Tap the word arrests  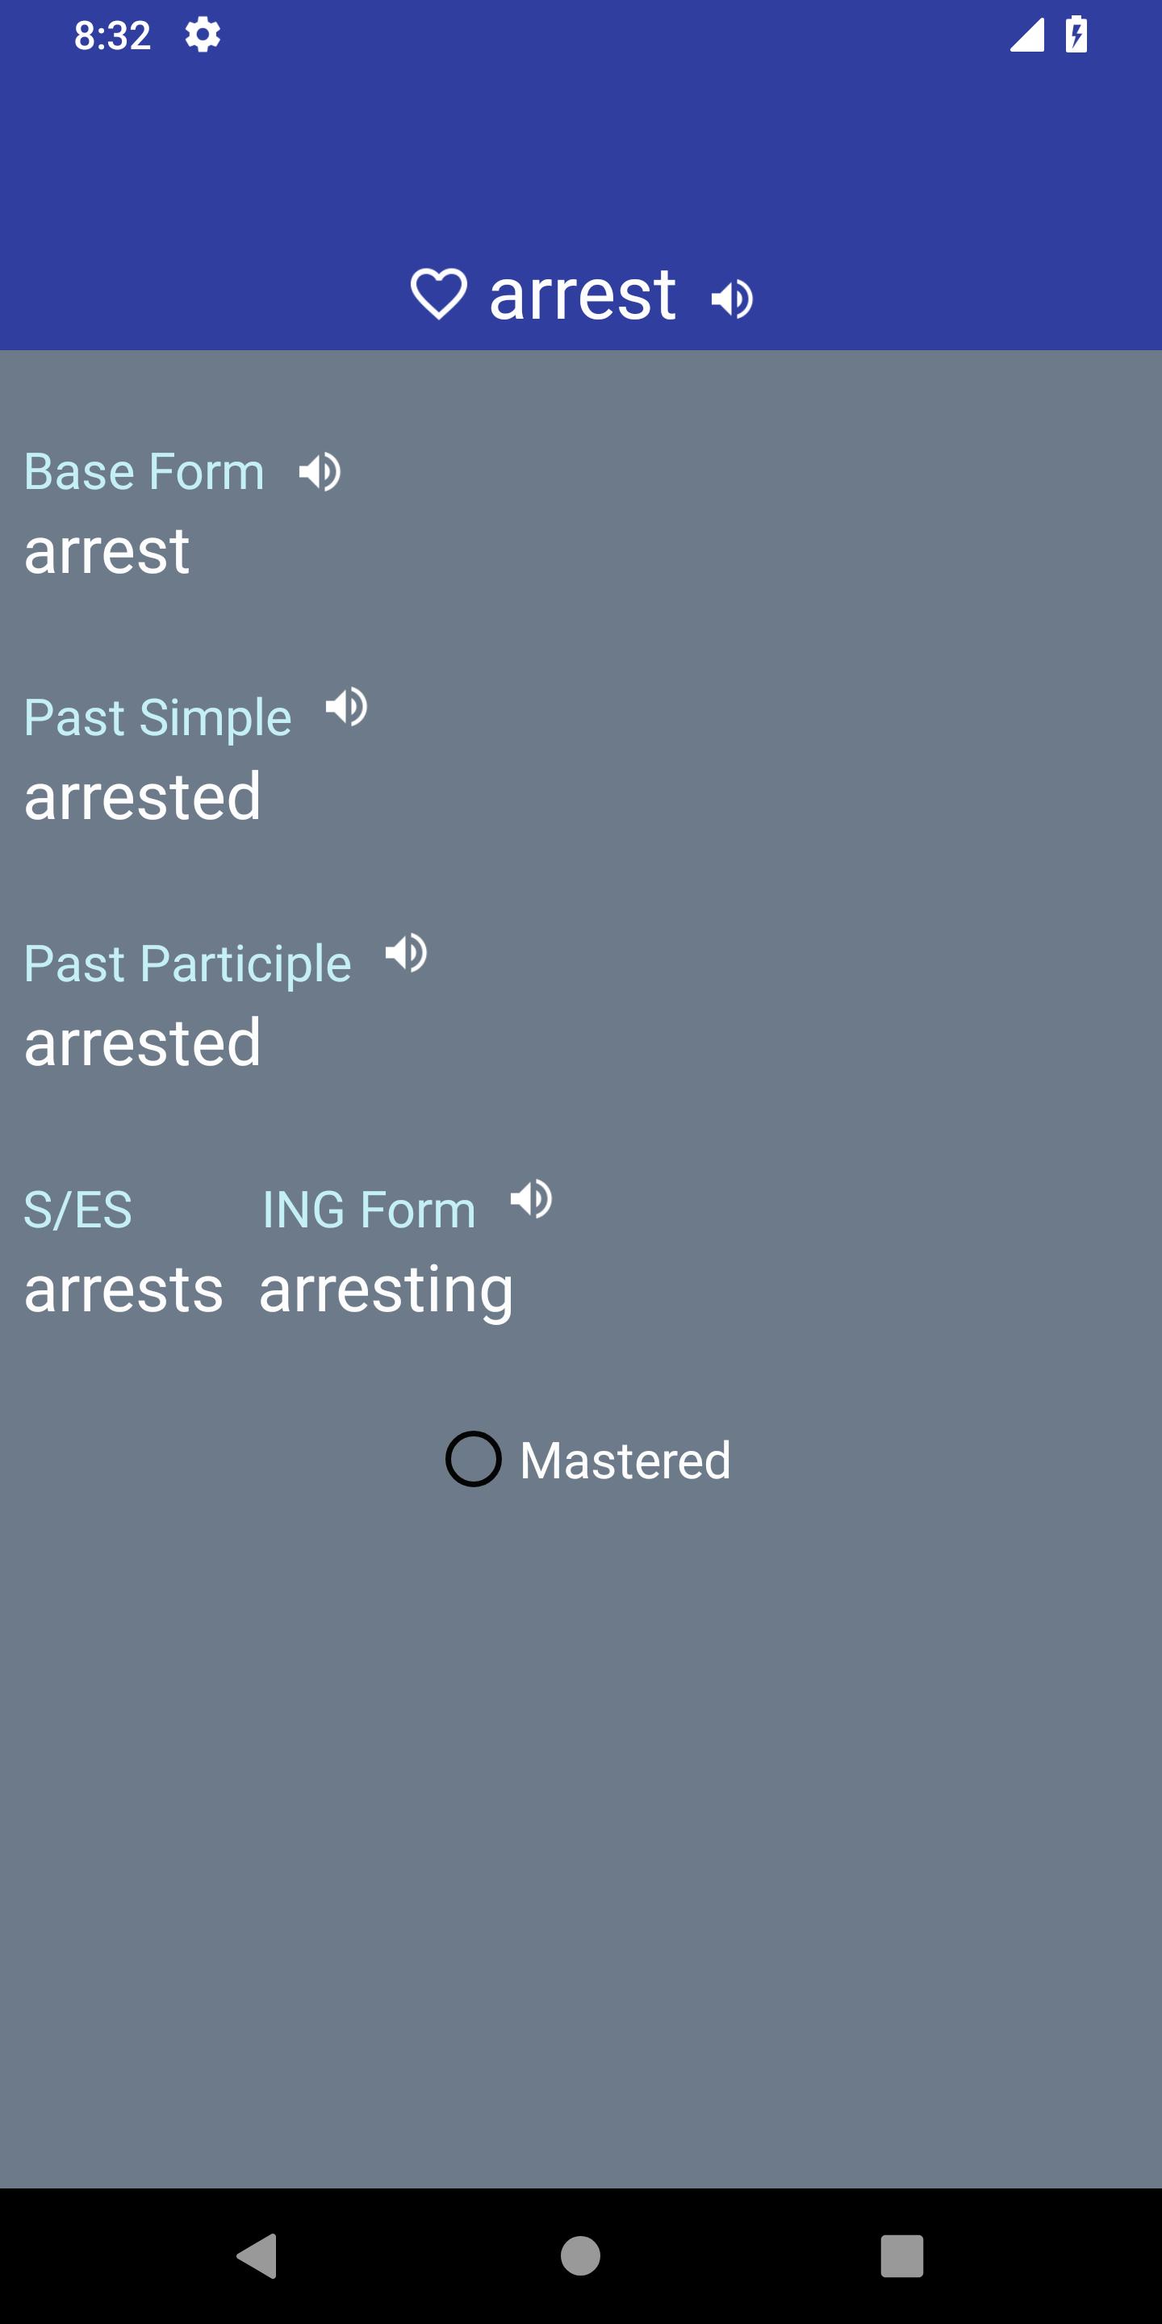(123, 1289)
